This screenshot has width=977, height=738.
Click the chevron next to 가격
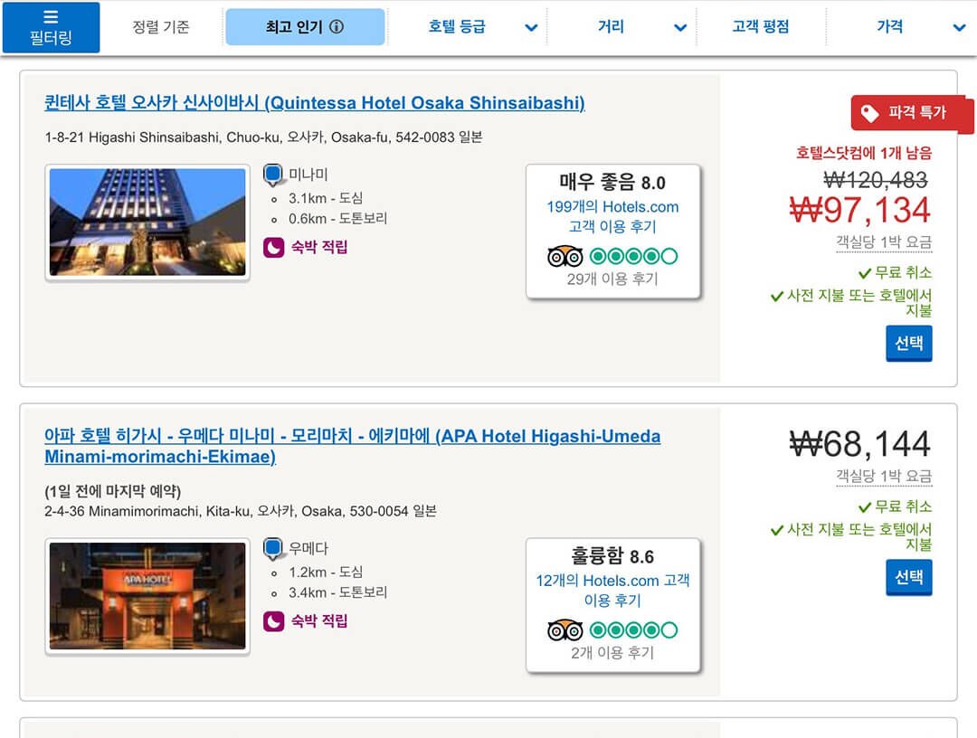pyautogui.click(x=960, y=27)
